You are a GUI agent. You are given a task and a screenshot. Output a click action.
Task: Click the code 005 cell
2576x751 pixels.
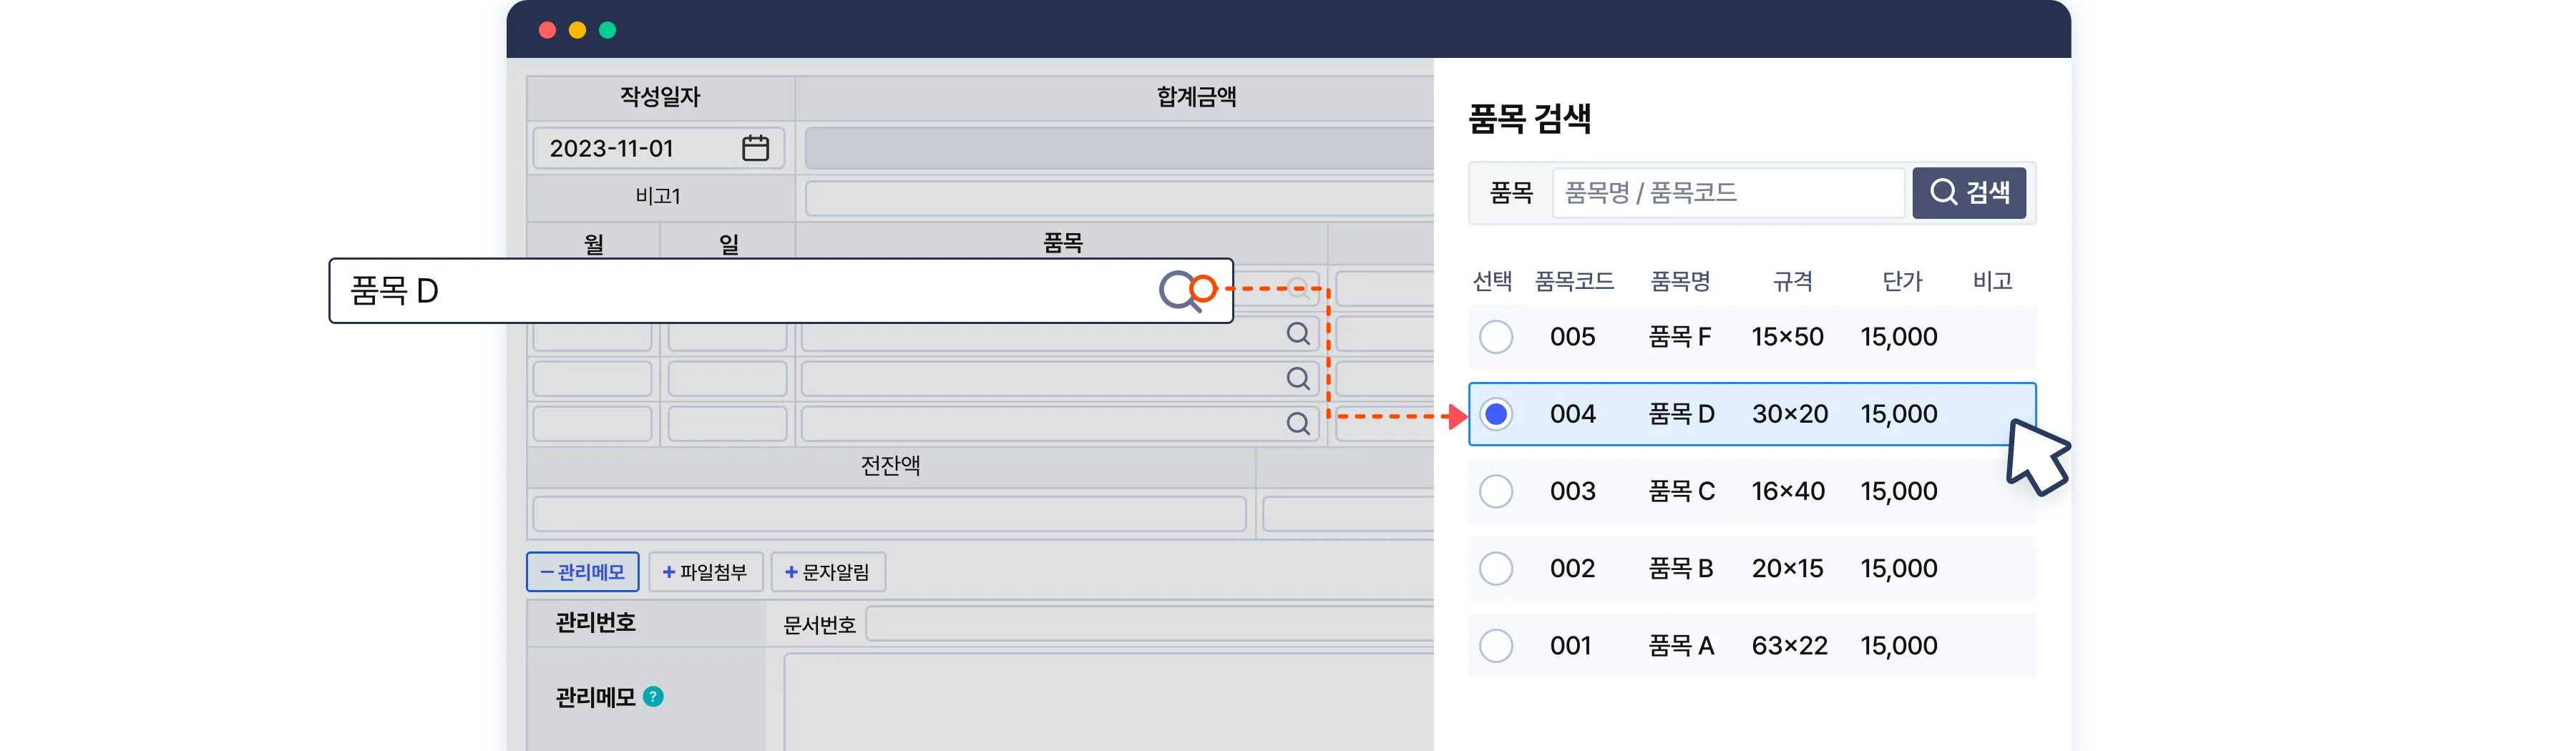[1572, 337]
